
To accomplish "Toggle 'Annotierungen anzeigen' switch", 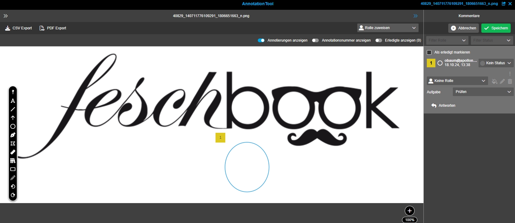I will click(x=261, y=40).
